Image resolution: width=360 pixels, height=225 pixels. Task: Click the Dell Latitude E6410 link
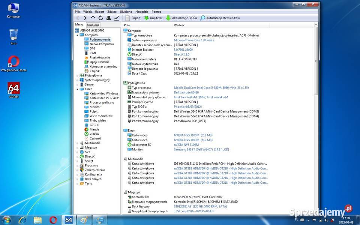[186, 92]
